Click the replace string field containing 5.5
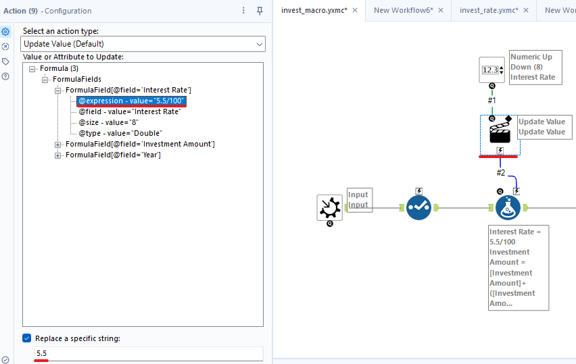The height and width of the screenshot is (364, 576). [x=149, y=353]
